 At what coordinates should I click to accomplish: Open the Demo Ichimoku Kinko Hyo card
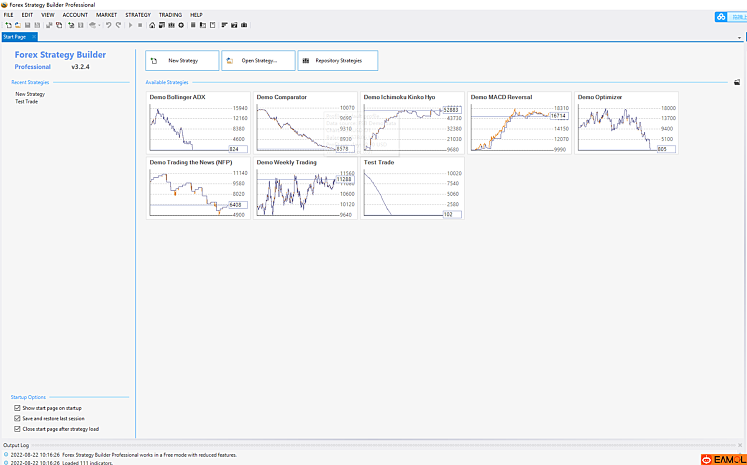[x=412, y=123]
